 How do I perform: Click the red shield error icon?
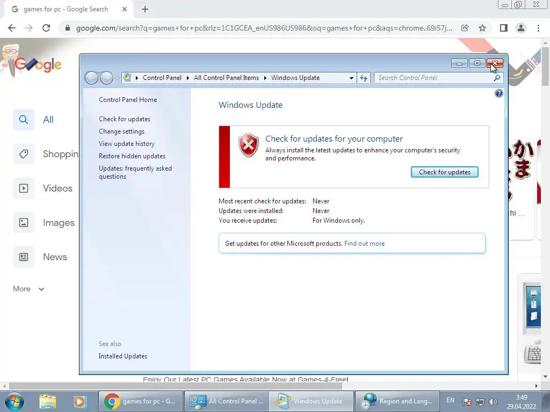[248, 145]
